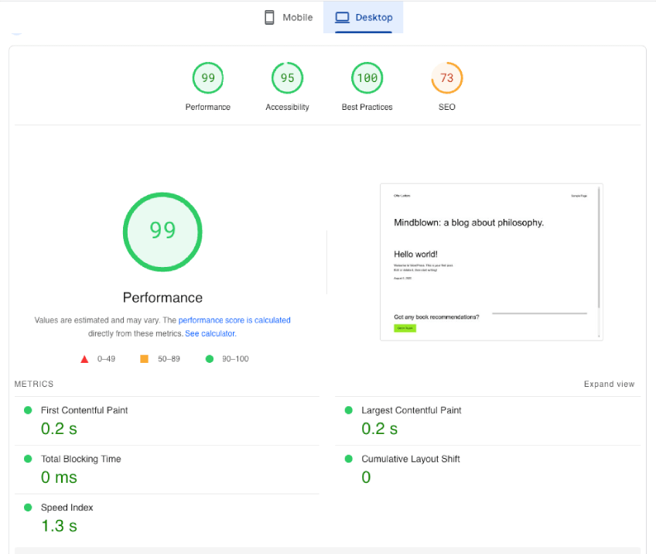656x554 pixels.
Task: Click the 0.2 s Largest Contentful Paint value
Action: [380, 429]
